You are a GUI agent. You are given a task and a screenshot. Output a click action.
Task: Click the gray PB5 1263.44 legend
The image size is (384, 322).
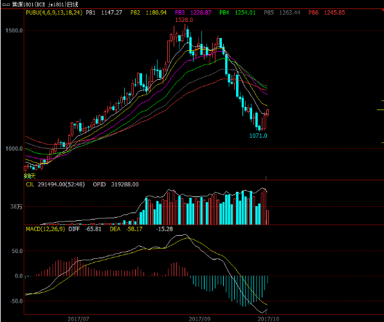tap(282, 12)
